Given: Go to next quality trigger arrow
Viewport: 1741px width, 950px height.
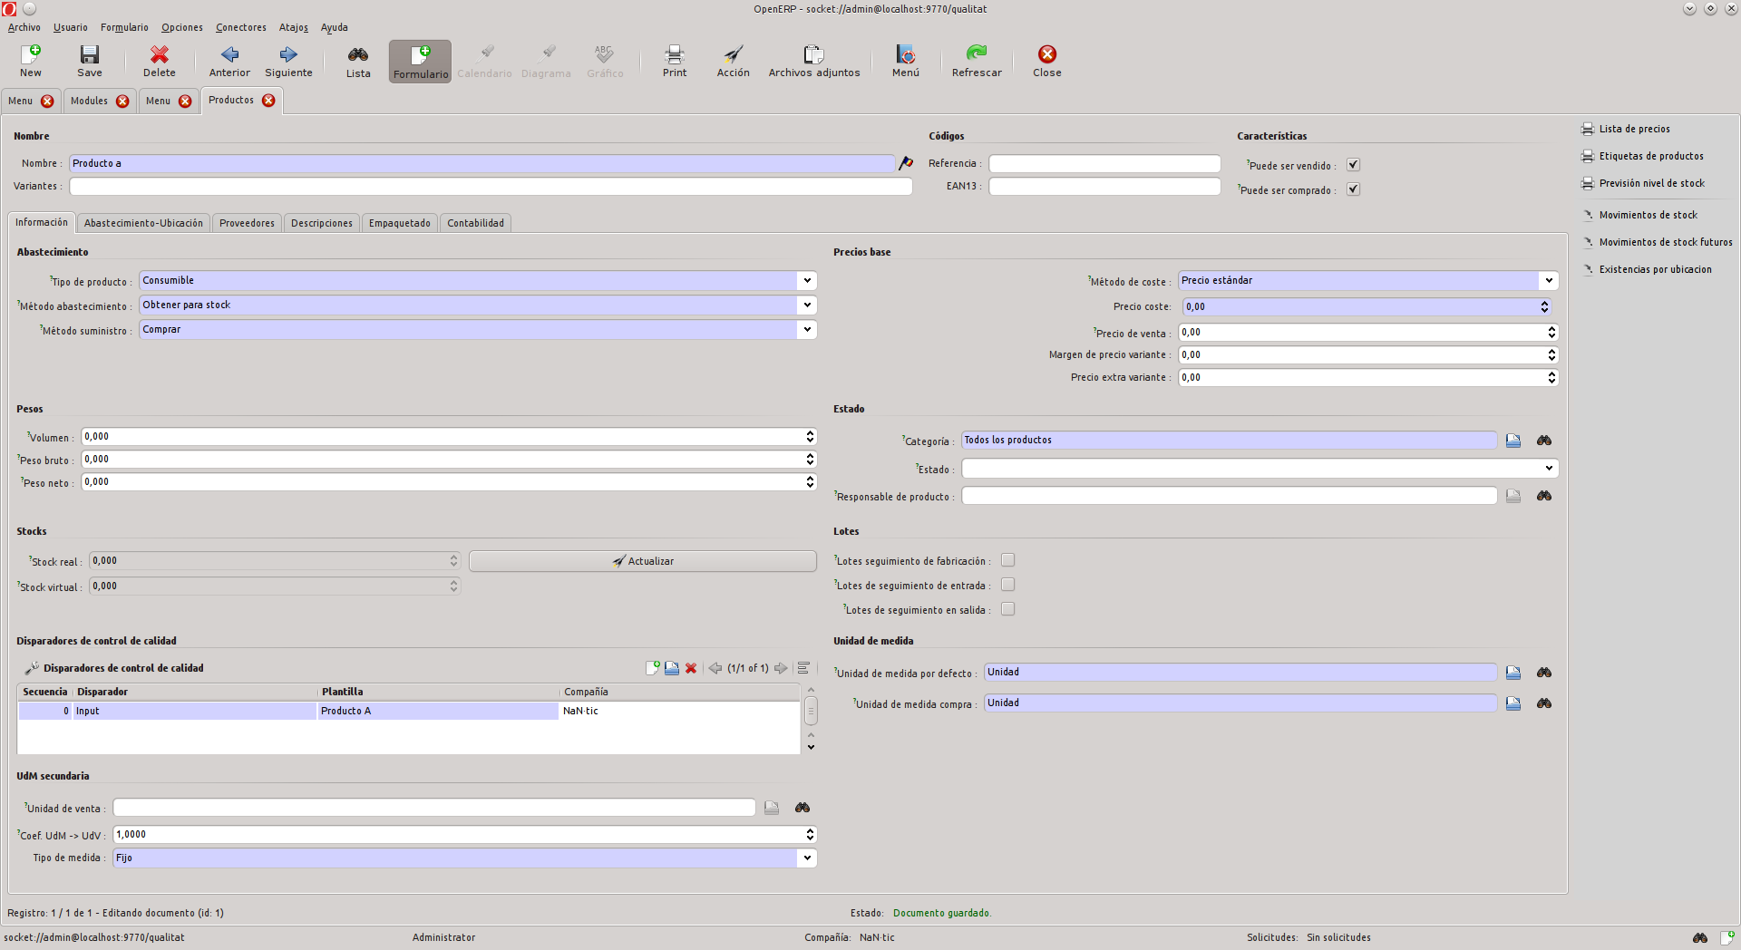Looking at the screenshot, I should coord(781,668).
